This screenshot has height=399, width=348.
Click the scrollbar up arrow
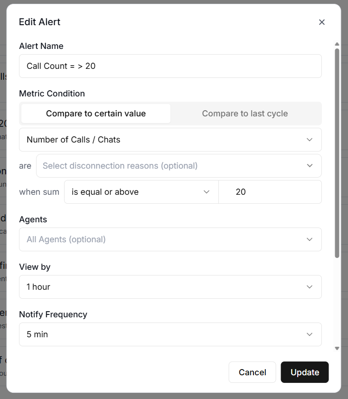(x=337, y=44)
